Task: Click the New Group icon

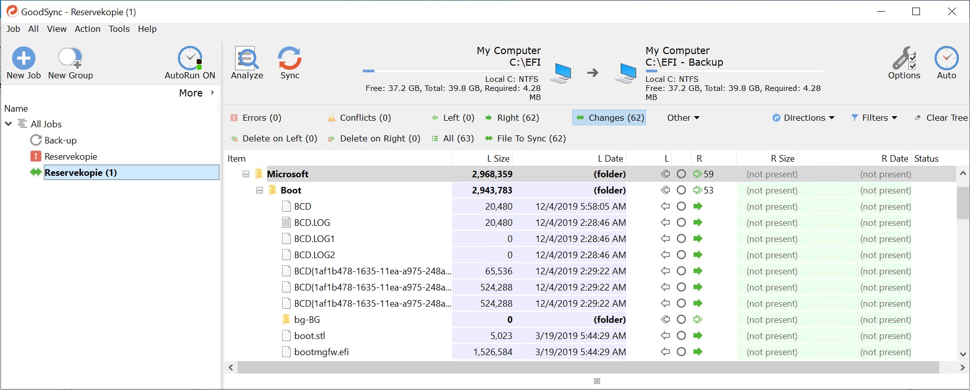Action: tap(70, 59)
